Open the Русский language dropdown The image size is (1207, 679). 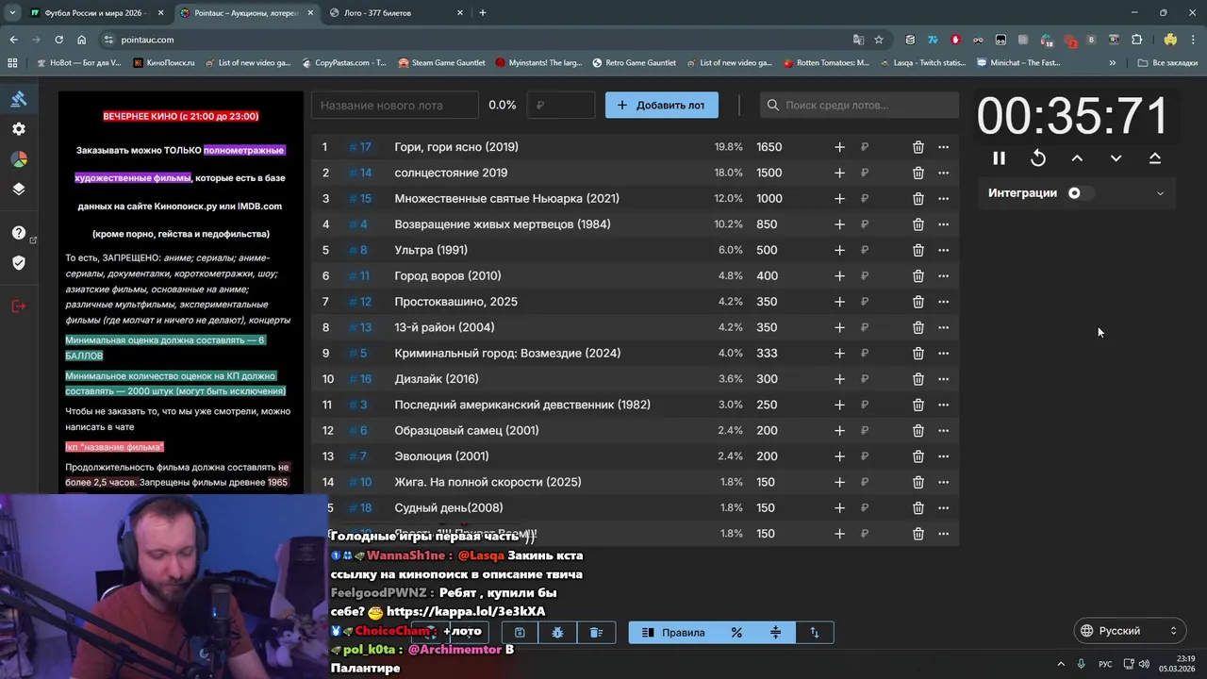(x=1130, y=631)
